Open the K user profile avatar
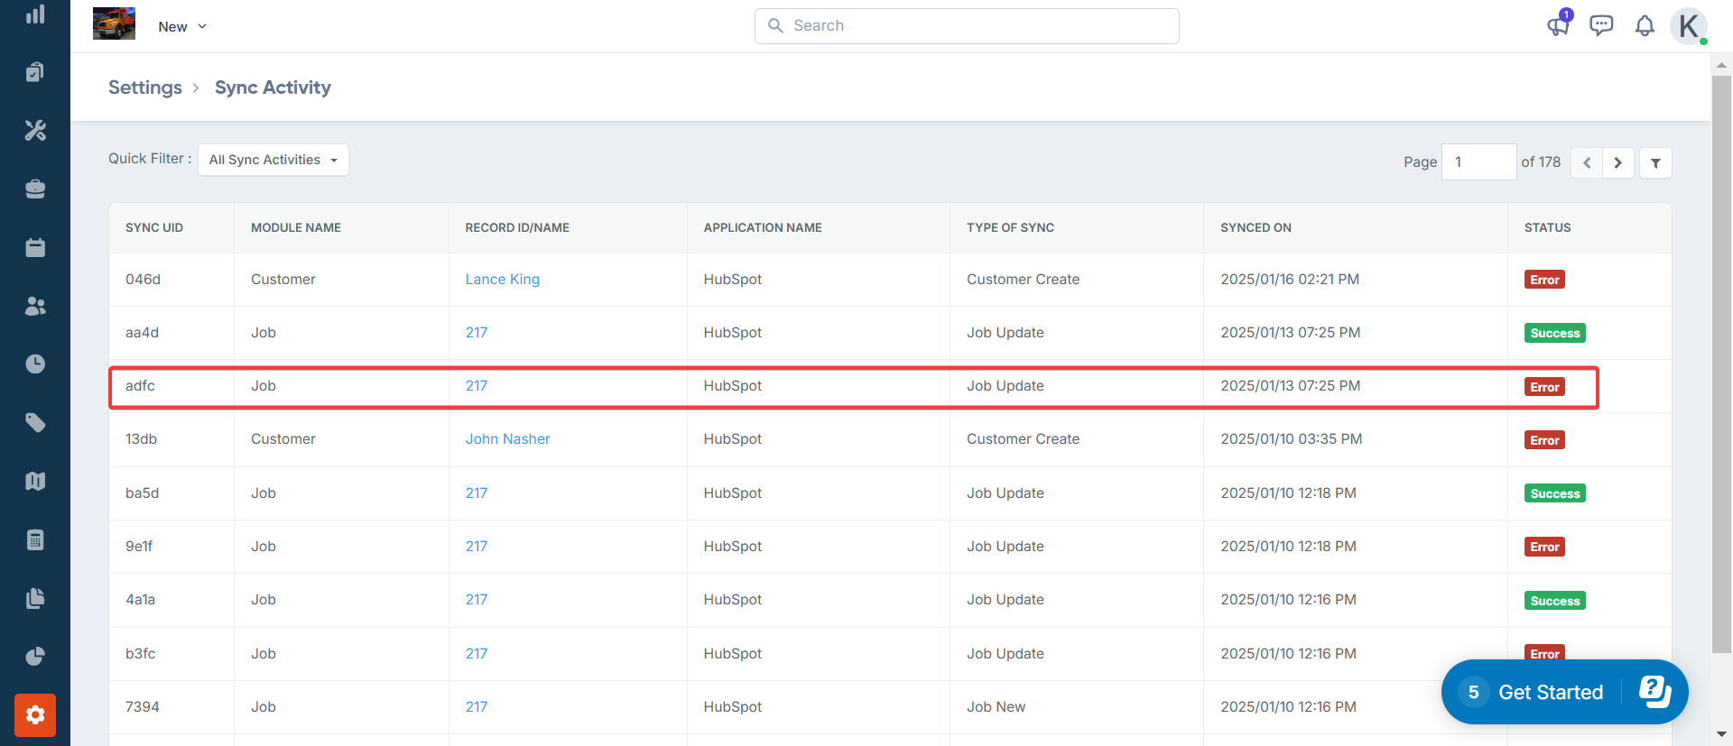The width and height of the screenshot is (1733, 746). [x=1689, y=26]
